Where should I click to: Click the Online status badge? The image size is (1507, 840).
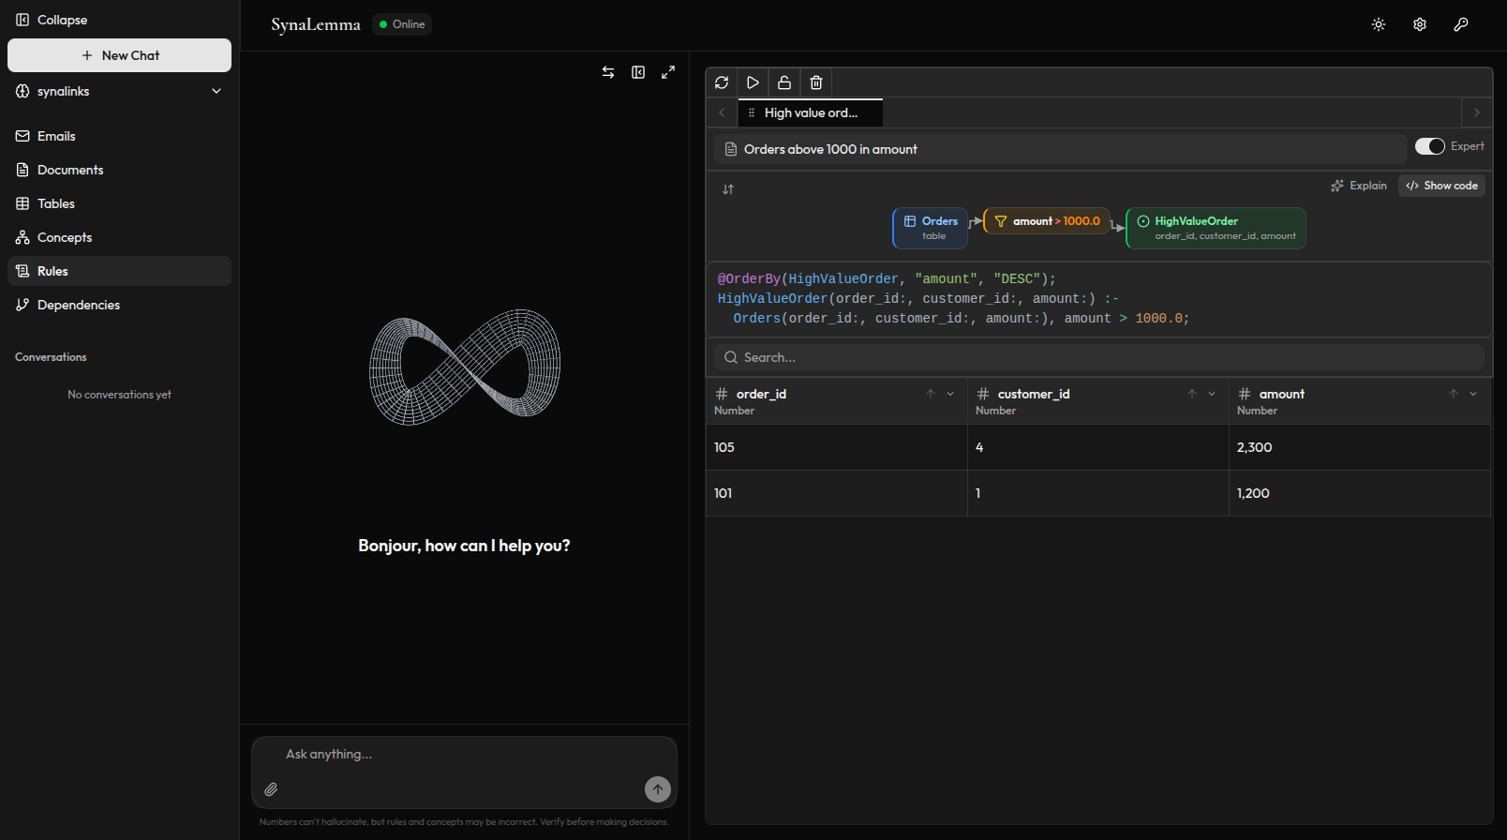click(x=402, y=24)
